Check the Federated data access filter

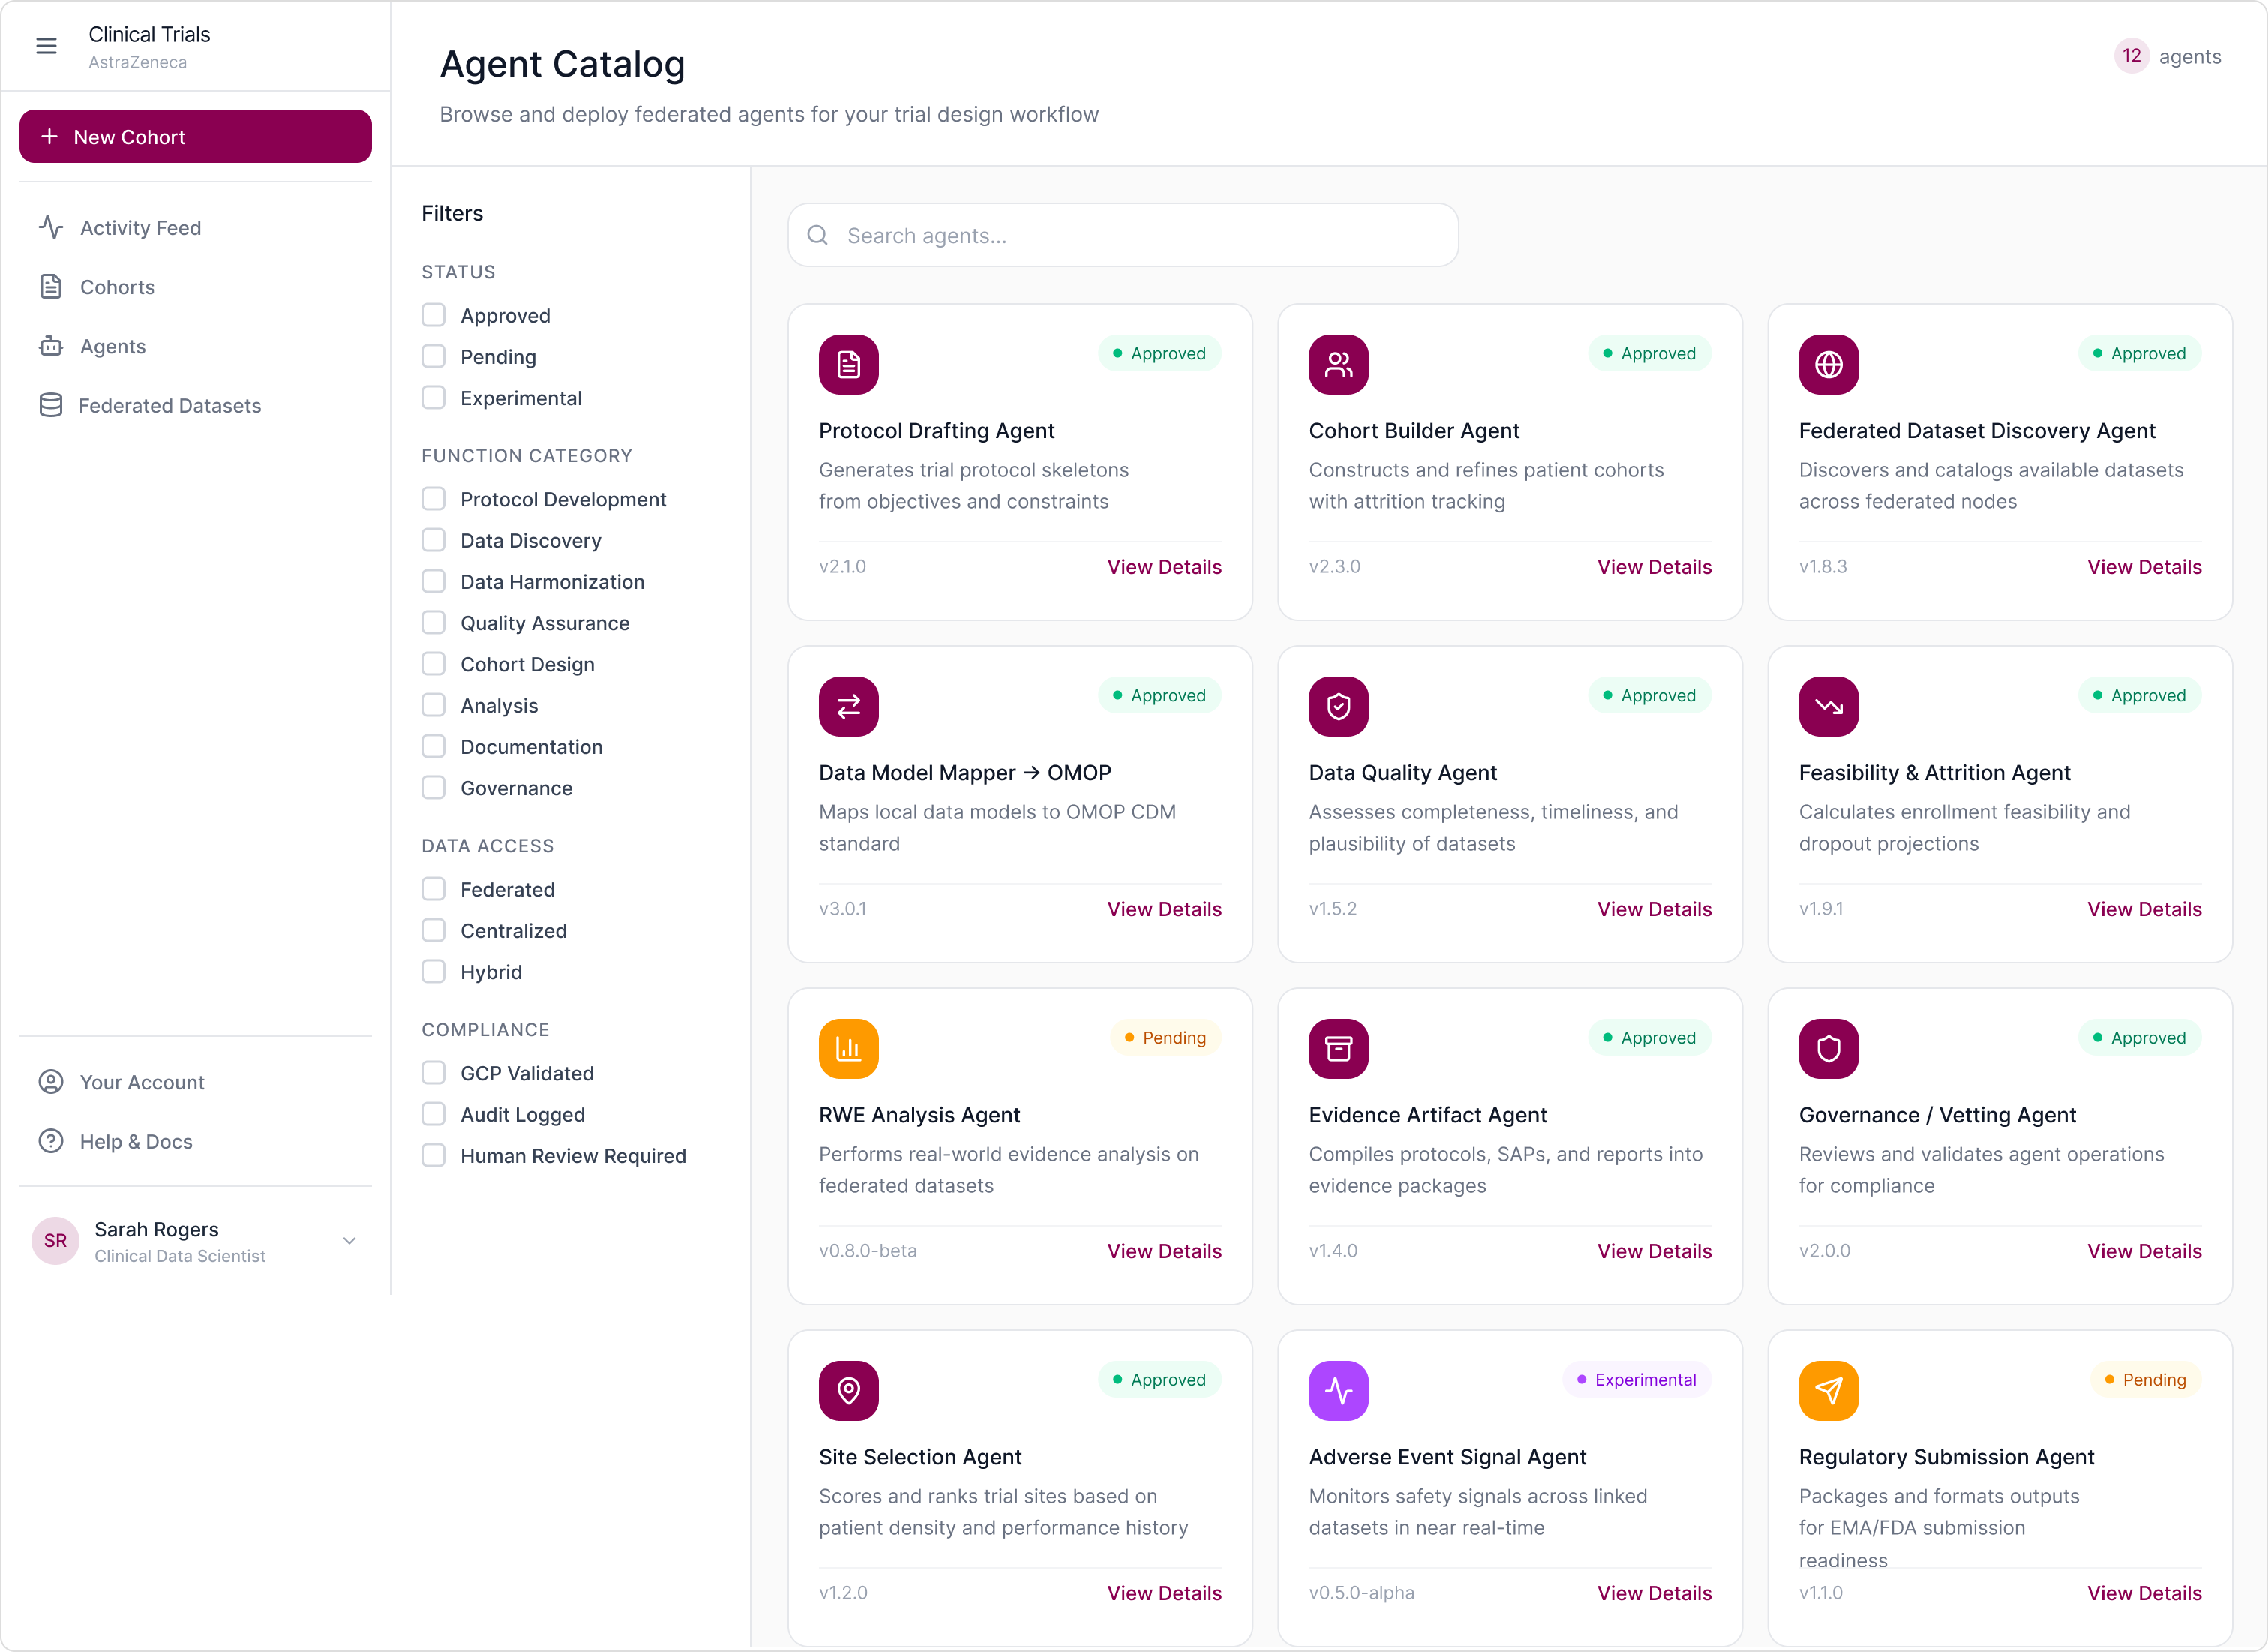pyautogui.click(x=433, y=888)
